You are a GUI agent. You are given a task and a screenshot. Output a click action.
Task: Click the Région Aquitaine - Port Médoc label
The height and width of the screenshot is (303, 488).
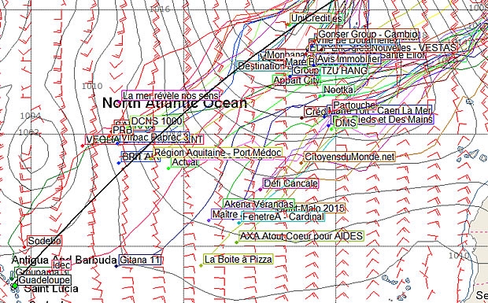(218, 153)
